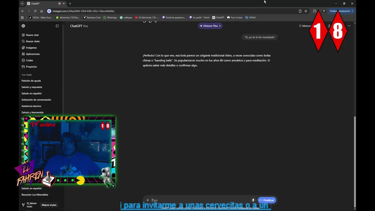Click Finalizar actualización browser button

(x=341, y=11)
